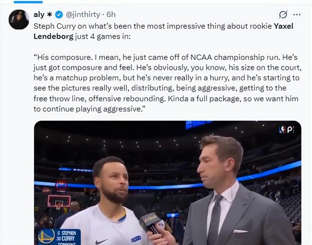This screenshot has width=312, height=245.
Task: Click bold name Yaxel Lendeborg in post
Action: (x=163, y=31)
